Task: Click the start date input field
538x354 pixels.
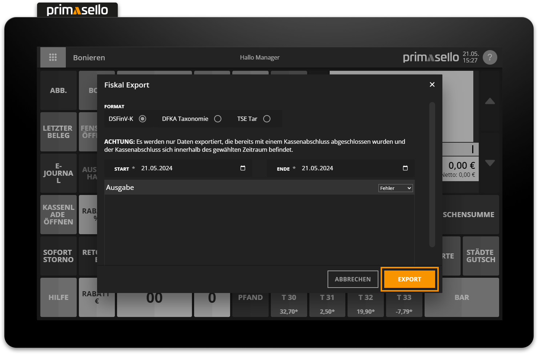Action: pyautogui.click(x=182, y=168)
